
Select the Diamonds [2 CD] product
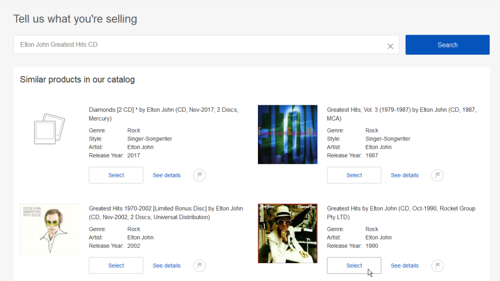[x=116, y=175]
